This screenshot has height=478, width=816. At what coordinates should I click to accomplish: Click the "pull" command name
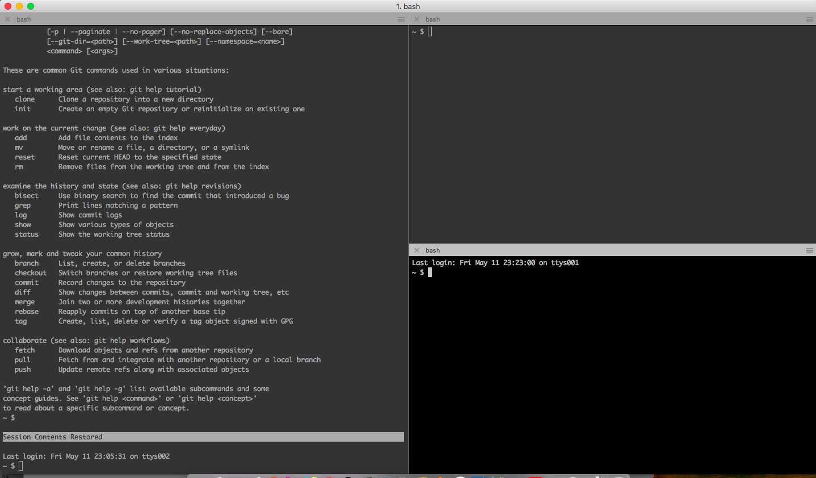(23, 360)
